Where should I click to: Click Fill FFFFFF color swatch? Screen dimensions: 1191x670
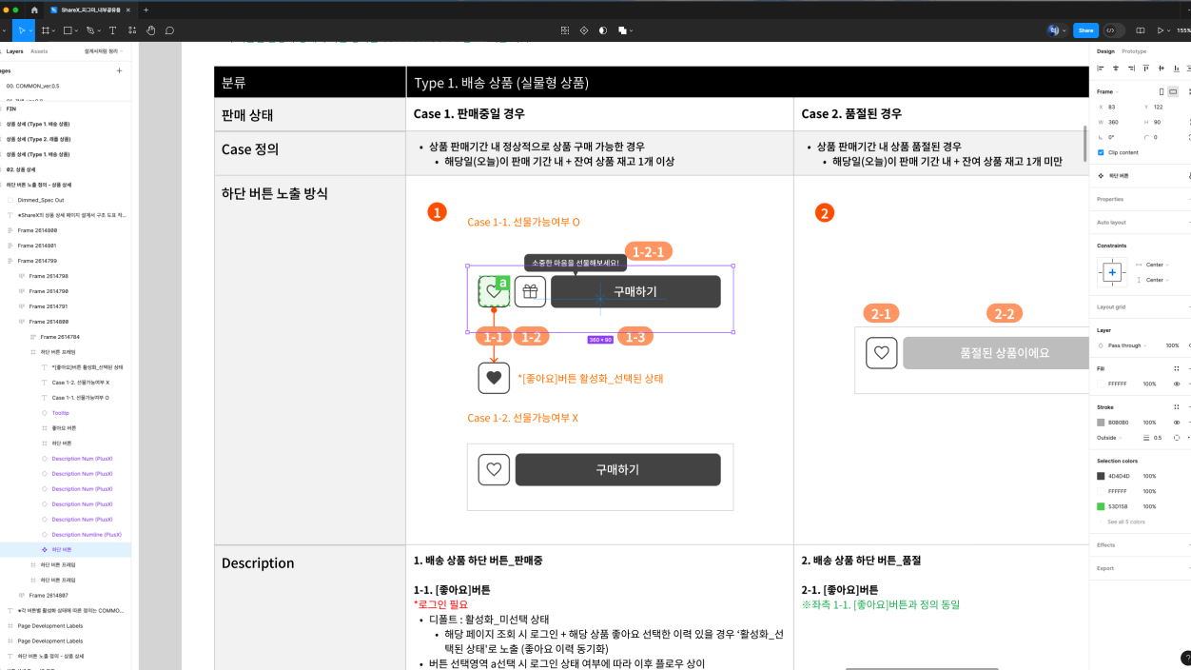[x=1102, y=384]
